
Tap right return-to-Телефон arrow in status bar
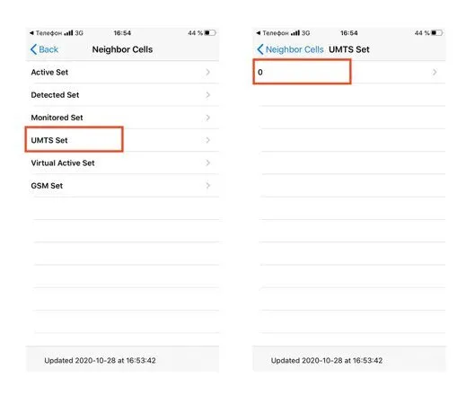(258, 32)
